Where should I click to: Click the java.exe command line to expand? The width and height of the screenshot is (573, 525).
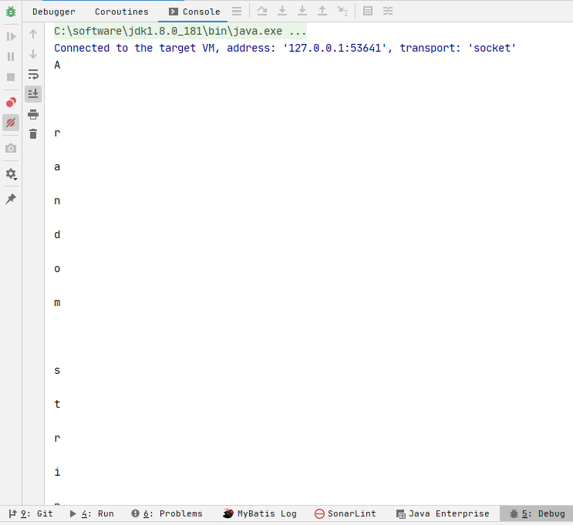tap(180, 32)
